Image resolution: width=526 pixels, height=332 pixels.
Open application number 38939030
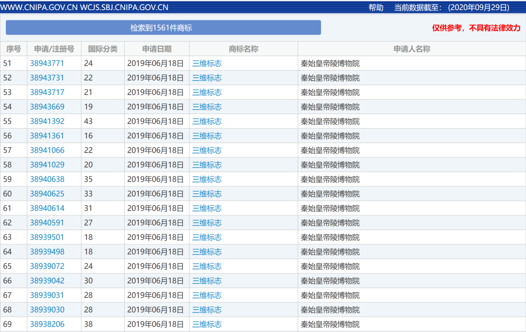click(47, 310)
